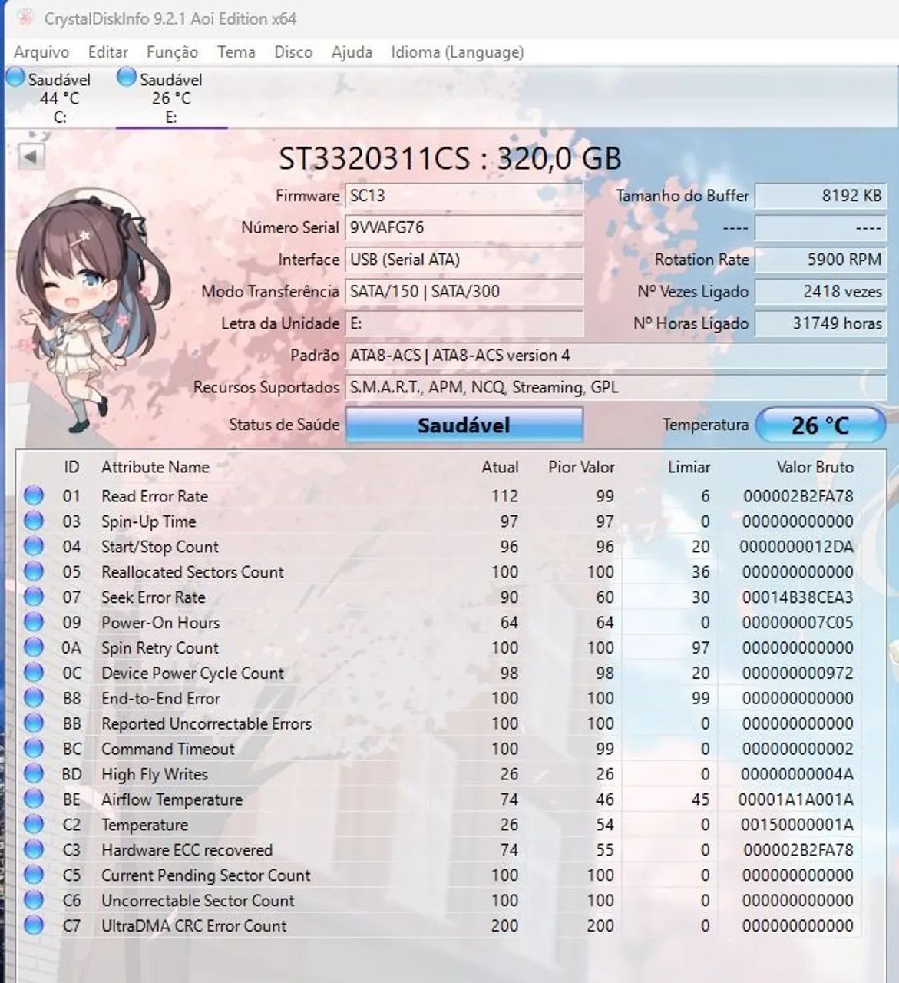Click raw value 00001A1A001A of Airflow Temperature
This screenshot has width=899, height=983.
[x=795, y=799]
